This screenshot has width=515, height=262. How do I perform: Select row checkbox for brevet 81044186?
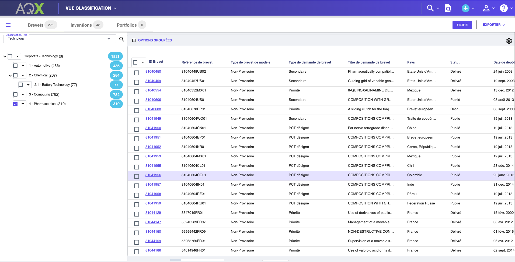tap(137, 252)
